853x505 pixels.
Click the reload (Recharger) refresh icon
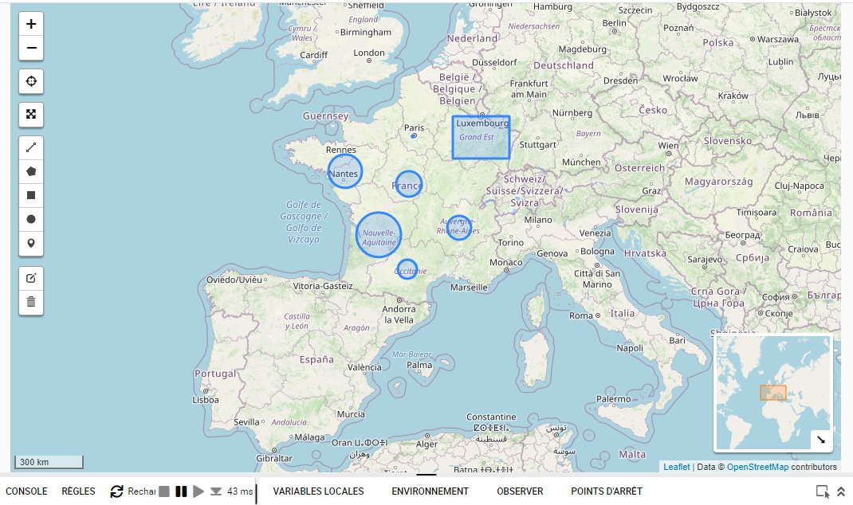(116, 491)
